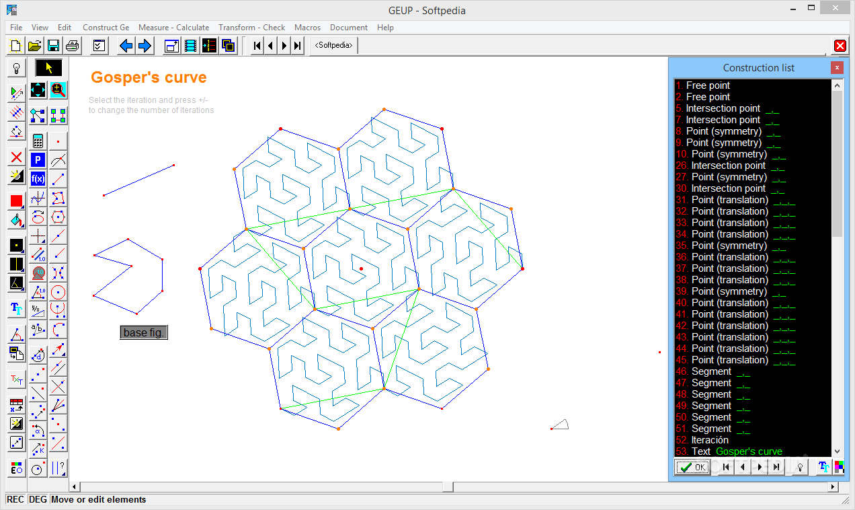Open a file using the folder icon

click(35, 46)
